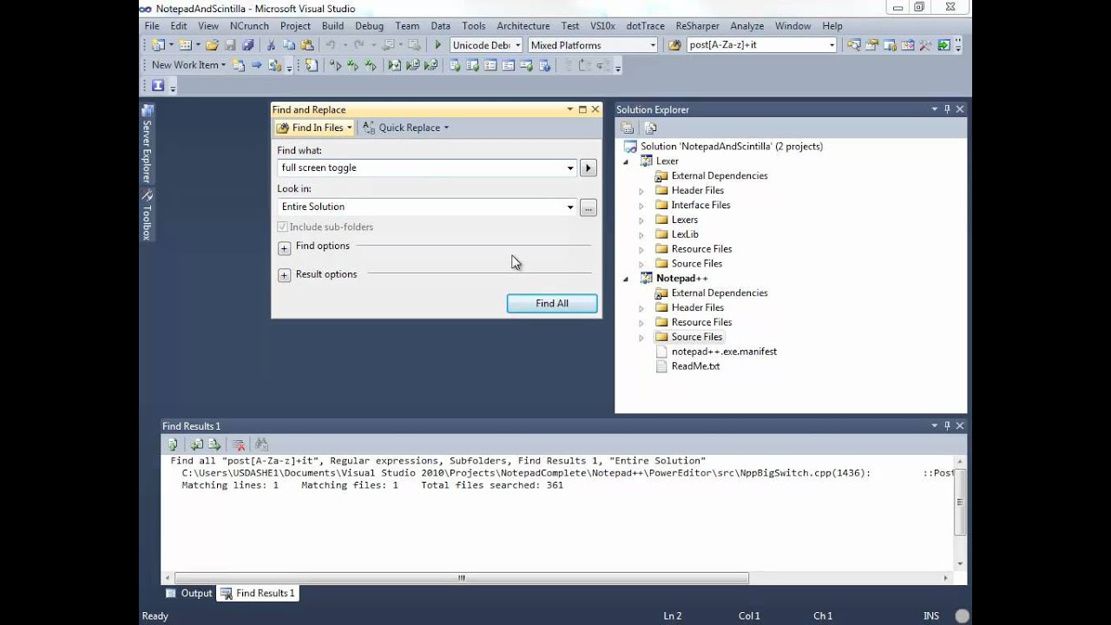
Task: Open the Unicode Debug configuration dropdown
Action: (x=518, y=45)
